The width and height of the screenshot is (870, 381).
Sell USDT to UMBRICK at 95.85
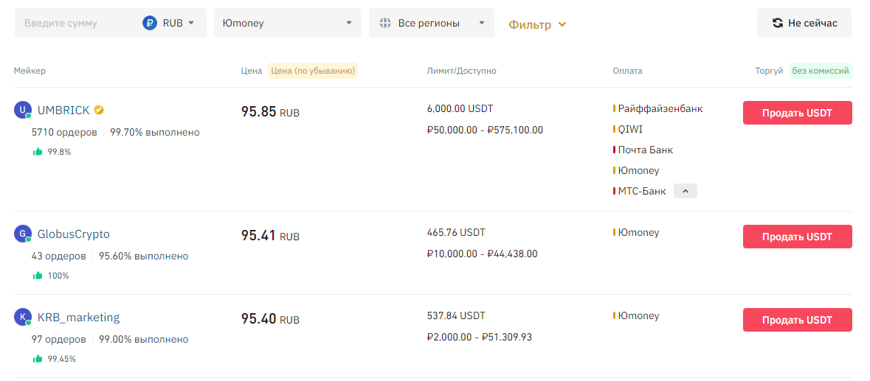(797, 113)
